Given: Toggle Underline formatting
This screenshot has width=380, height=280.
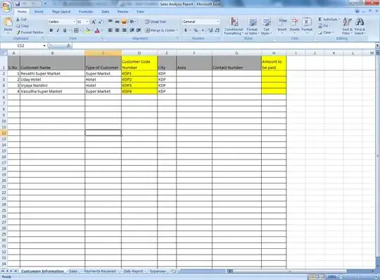Looking at the screenshot, I should (65, 30).
